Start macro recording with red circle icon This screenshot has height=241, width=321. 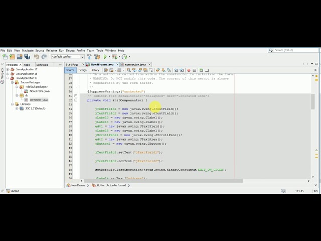click(x=189, y=70)
